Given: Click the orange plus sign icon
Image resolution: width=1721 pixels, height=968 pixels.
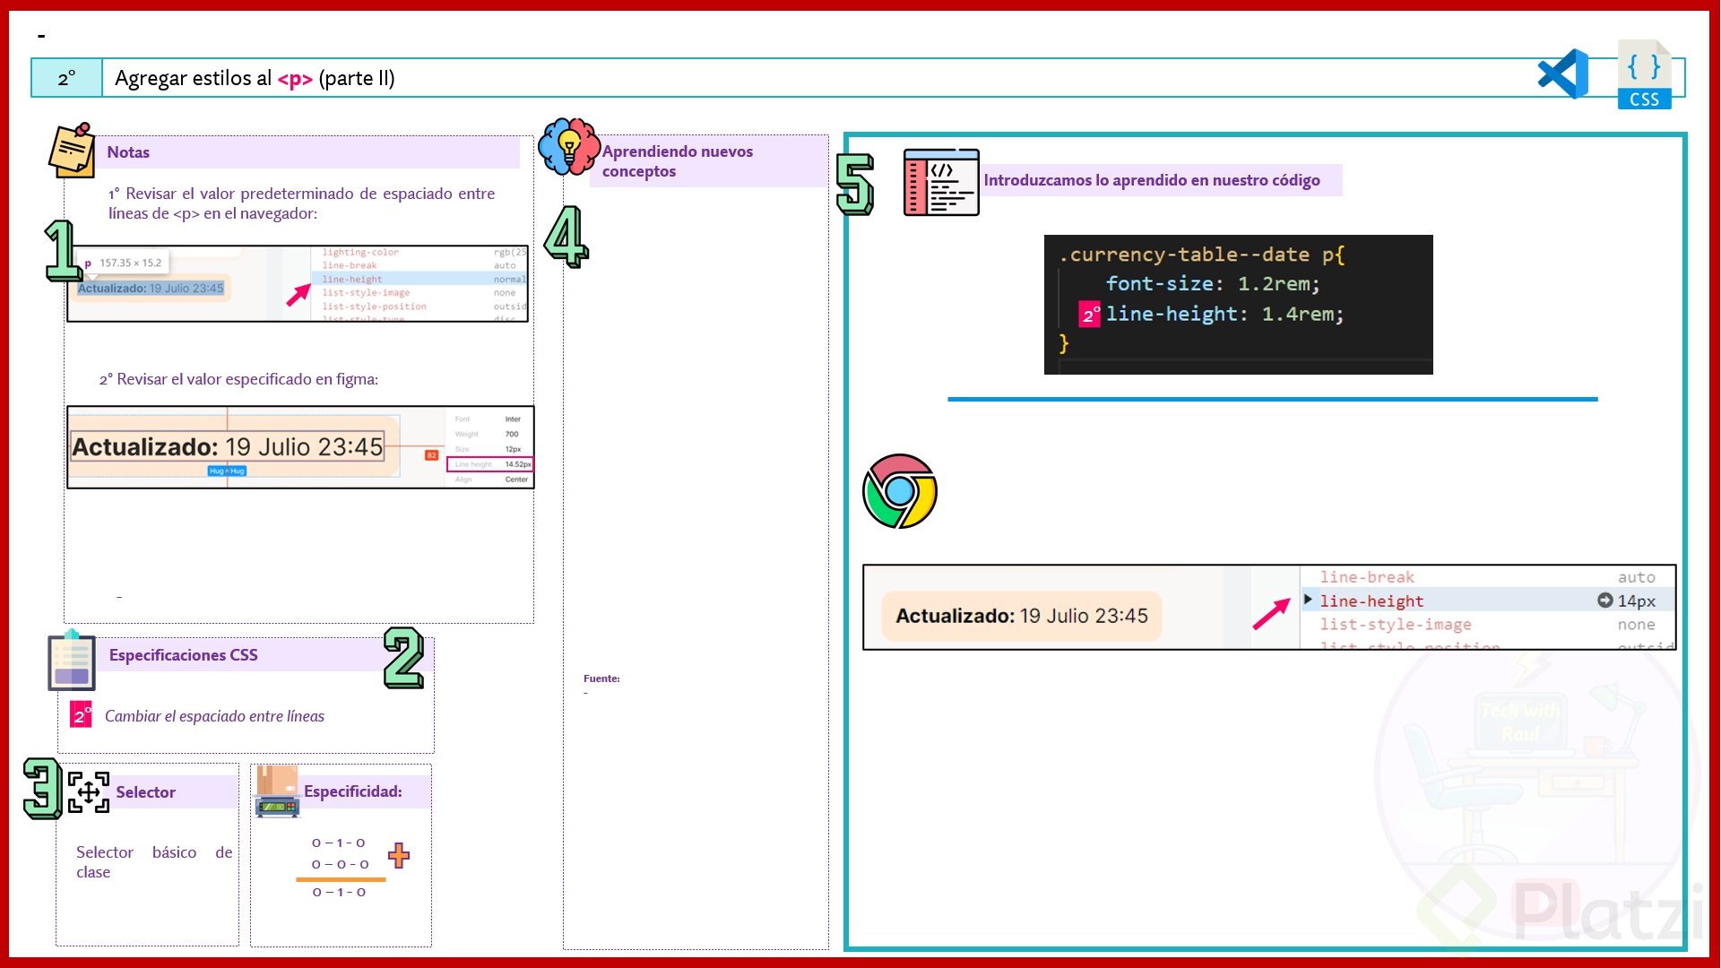Looking at the screenshot, I should click(x=399, y=855).
